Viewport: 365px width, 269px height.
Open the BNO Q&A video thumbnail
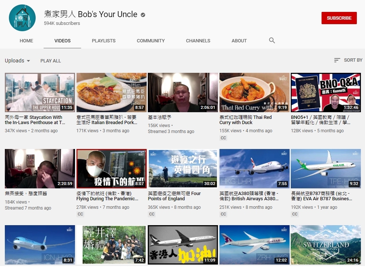point(326,93)
